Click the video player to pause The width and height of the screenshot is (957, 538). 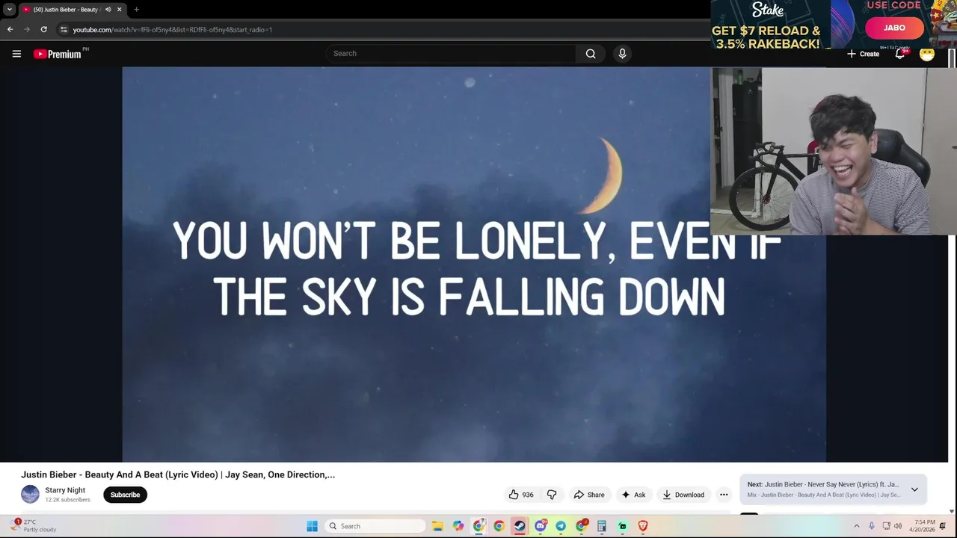[474, 265]
